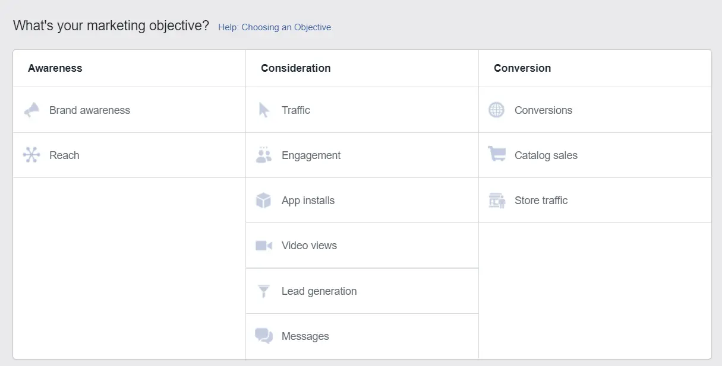This screenshot has width=722, height=366.
Task: Open Help: Choosing an Objective link
Action: (275, 27)
